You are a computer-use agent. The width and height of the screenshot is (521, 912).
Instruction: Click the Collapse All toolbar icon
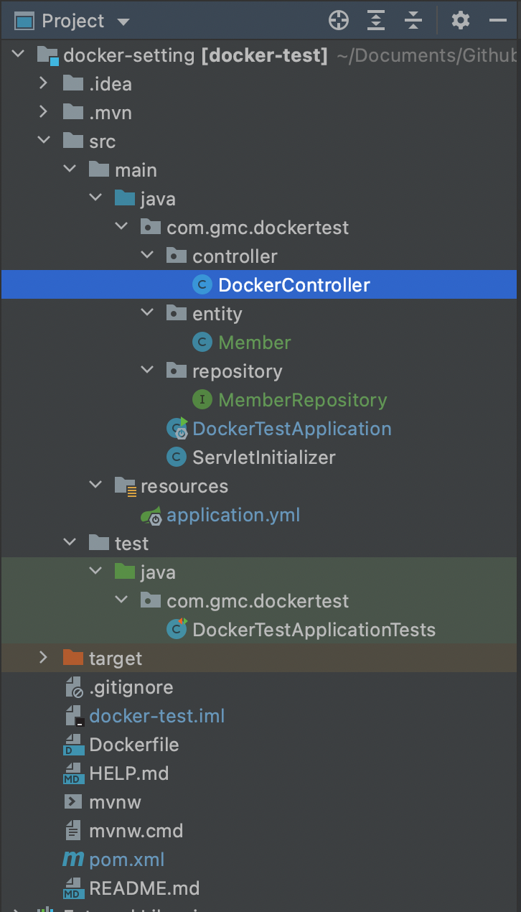point(413,21)
